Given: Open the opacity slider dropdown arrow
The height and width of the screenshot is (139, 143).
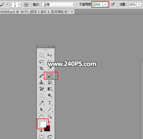Looking at the screenshot, I should [x=105, y=5].
